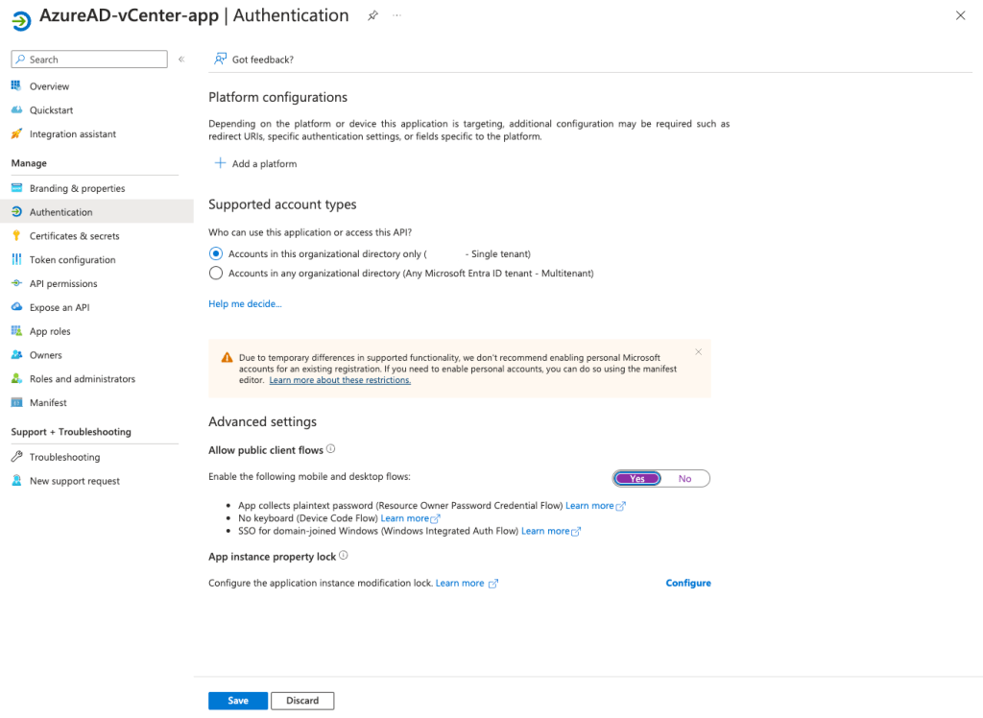Choose the Multitenant accounts radio option
Screen dimensions: 983x718
216,274
